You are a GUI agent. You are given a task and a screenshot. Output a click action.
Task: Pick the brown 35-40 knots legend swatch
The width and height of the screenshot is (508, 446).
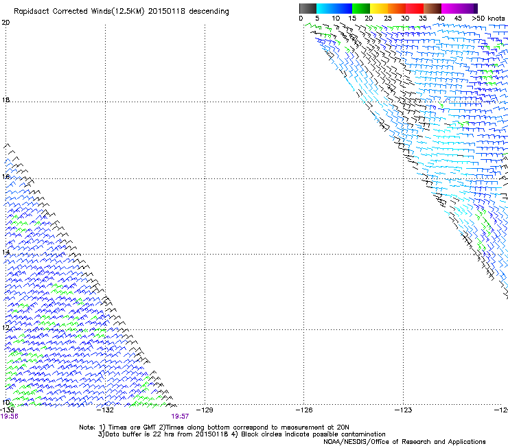click(x=432, y=8)
